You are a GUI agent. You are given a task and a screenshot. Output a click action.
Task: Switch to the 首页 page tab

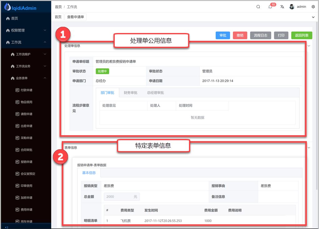coord(58,17)
